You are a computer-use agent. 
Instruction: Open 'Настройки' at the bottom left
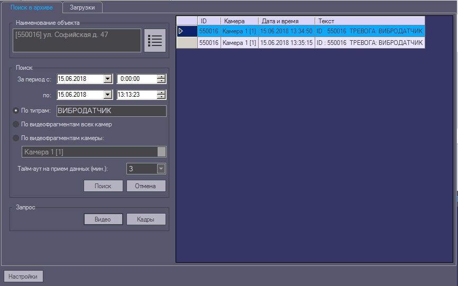point(24,276)
